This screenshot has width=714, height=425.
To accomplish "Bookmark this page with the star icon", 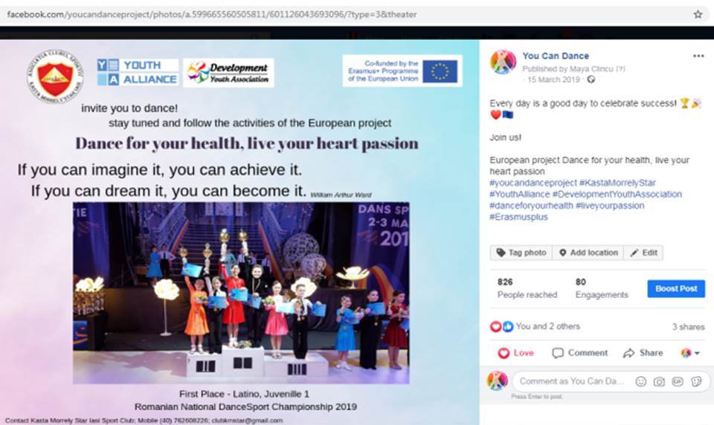I will pos(698,15).
